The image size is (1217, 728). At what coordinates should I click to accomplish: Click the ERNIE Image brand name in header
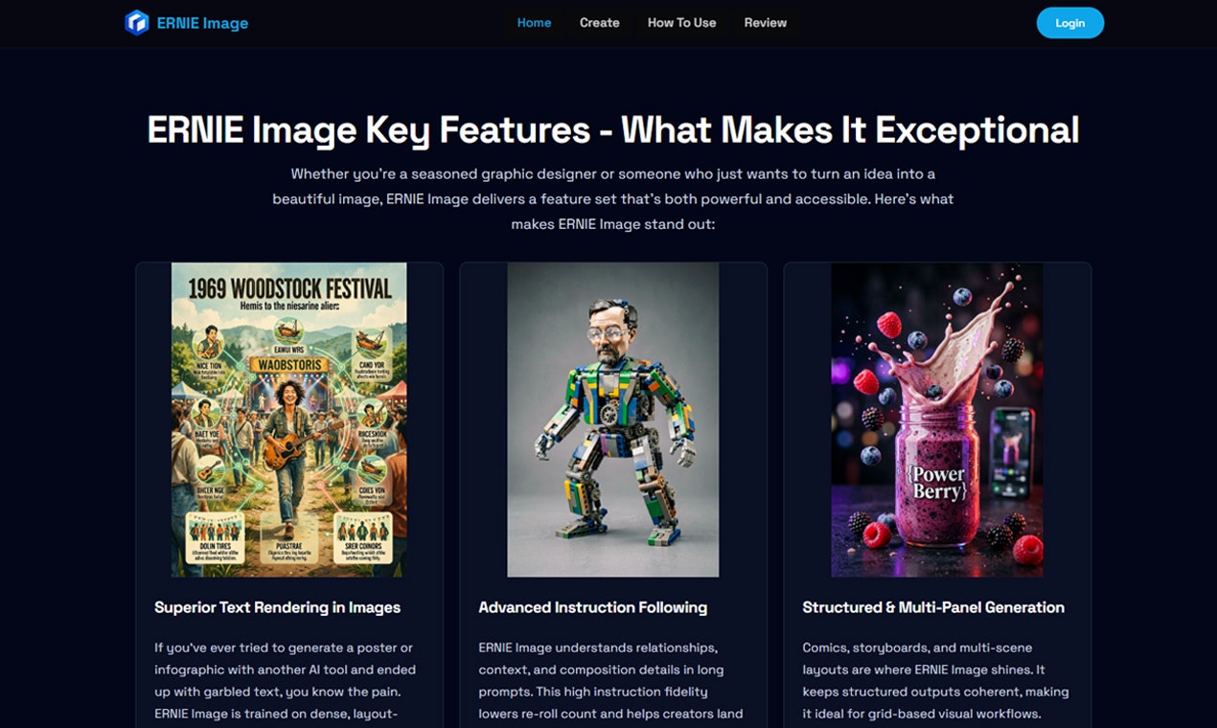(203, 22)
